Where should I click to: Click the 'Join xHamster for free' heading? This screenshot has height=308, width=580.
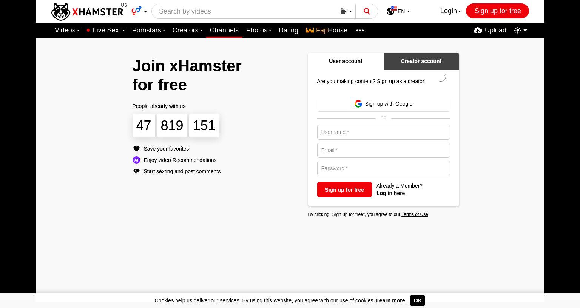187,75
